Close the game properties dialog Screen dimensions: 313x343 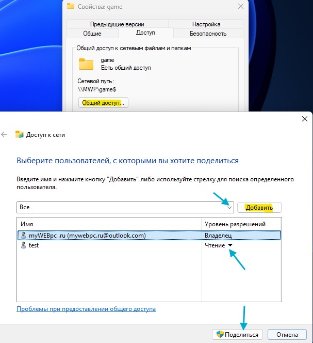(240, 7)
